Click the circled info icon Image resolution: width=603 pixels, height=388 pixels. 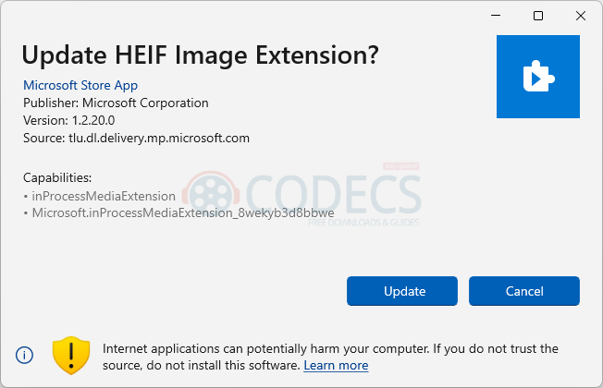[25, 355]
